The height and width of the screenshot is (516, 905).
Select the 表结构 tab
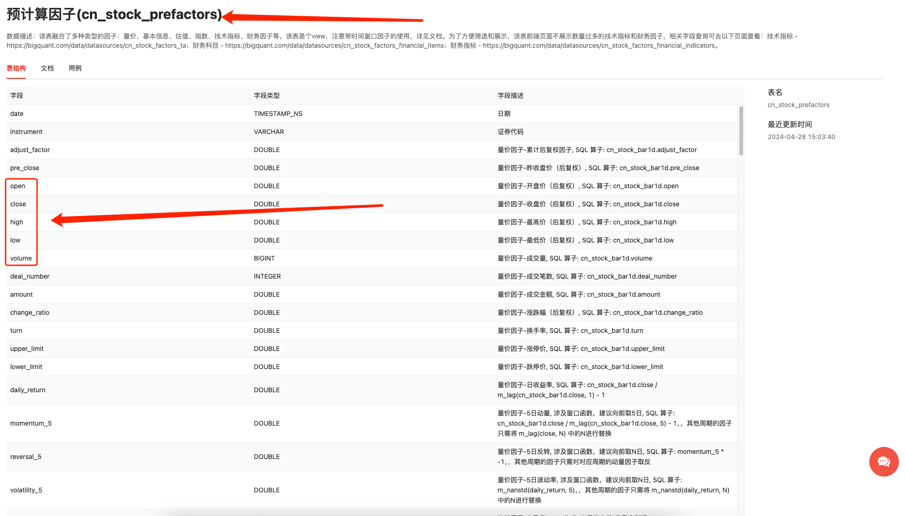16,68
